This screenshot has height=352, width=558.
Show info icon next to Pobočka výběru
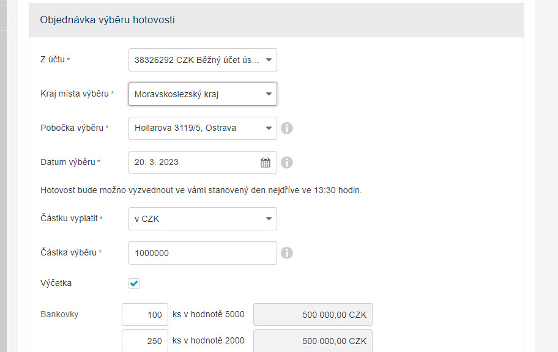[x=287, y=128]
